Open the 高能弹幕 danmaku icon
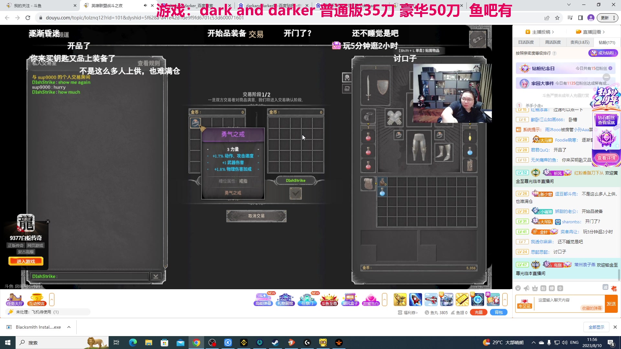Screen dimensions: 621x349 click(x=263, y=300)
